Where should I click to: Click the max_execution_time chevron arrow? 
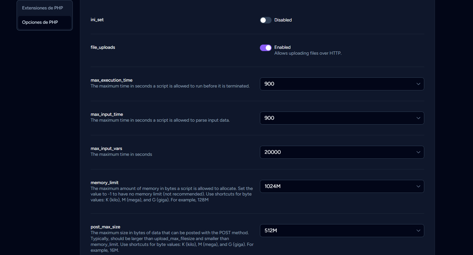coord(418,84)
